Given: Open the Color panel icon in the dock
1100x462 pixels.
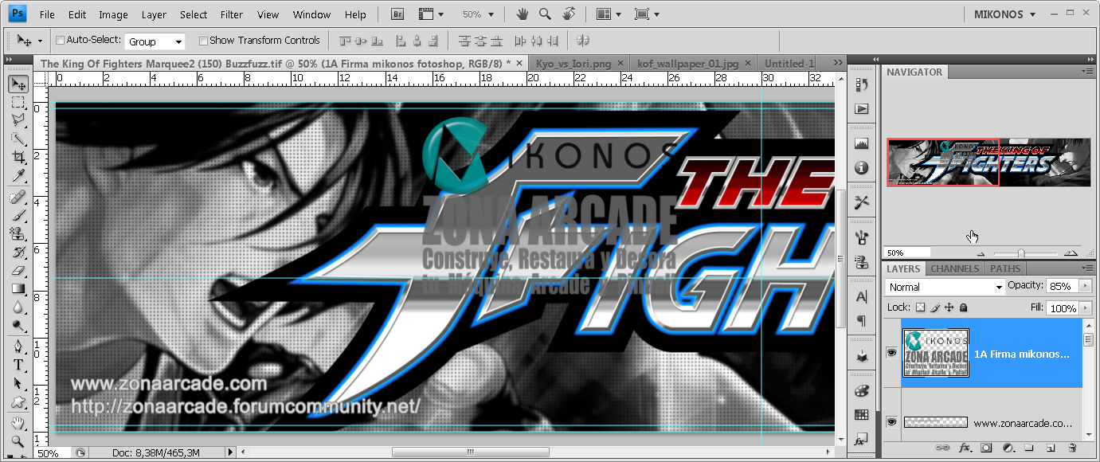Looking at the screenshot, I should pos(861,391).
